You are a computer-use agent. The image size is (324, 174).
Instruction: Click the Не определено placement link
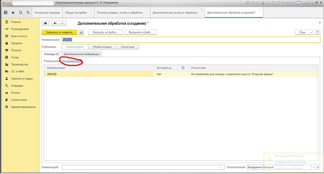[72, 61]
